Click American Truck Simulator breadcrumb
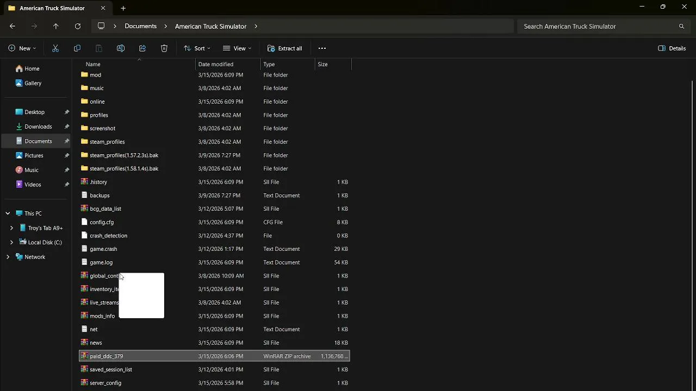This screenshot has height=391, width=696. pos(210,26)
